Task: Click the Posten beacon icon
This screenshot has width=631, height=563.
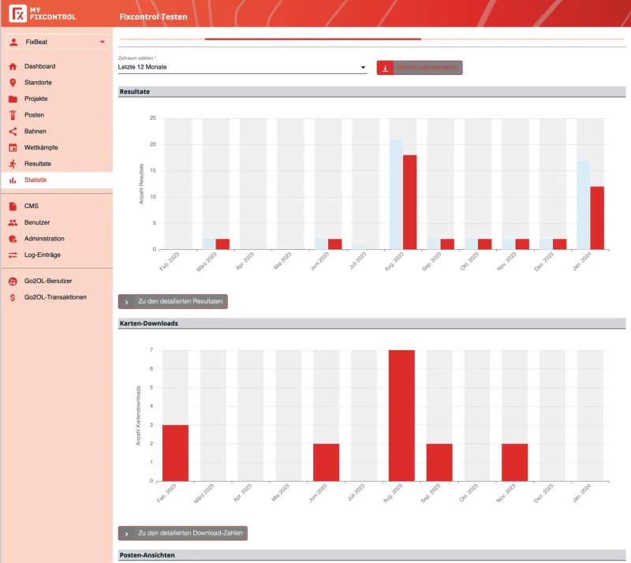Action: tap(13, 115)
